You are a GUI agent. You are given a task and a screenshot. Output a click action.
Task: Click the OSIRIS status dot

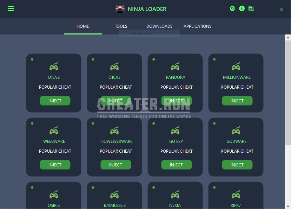click(x=32, y=188)
